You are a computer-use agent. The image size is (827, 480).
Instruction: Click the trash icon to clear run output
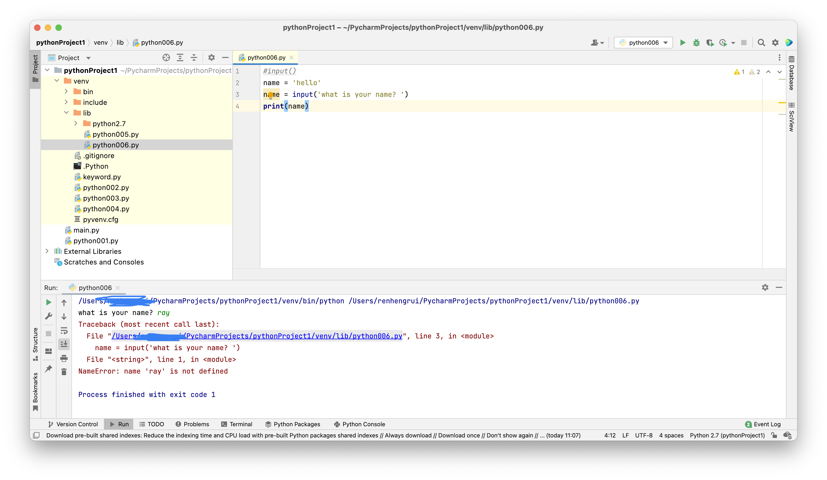(x=64, y=371)
